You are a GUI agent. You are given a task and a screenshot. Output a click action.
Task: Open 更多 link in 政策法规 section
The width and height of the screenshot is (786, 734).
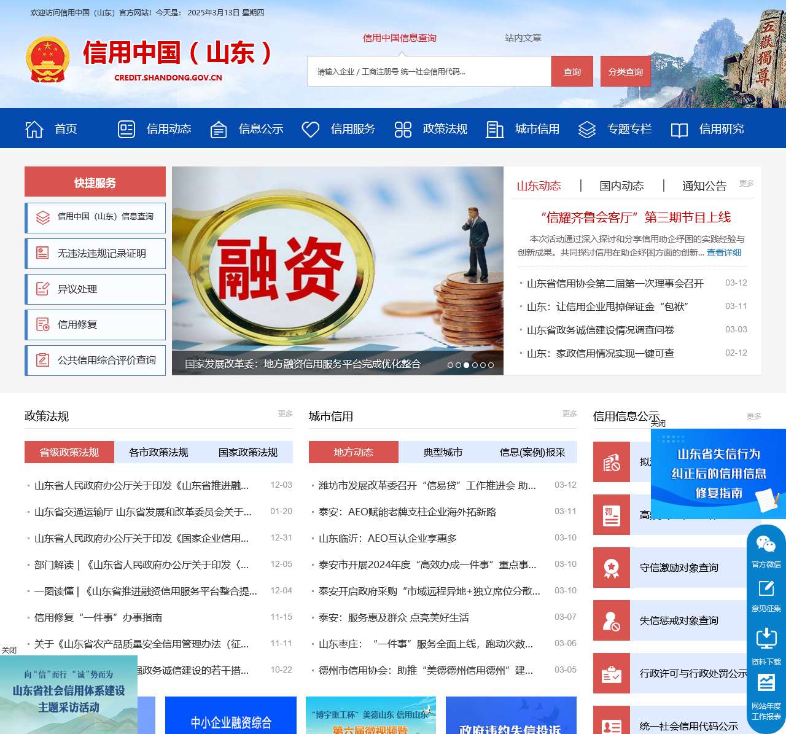tap(286, 413)
